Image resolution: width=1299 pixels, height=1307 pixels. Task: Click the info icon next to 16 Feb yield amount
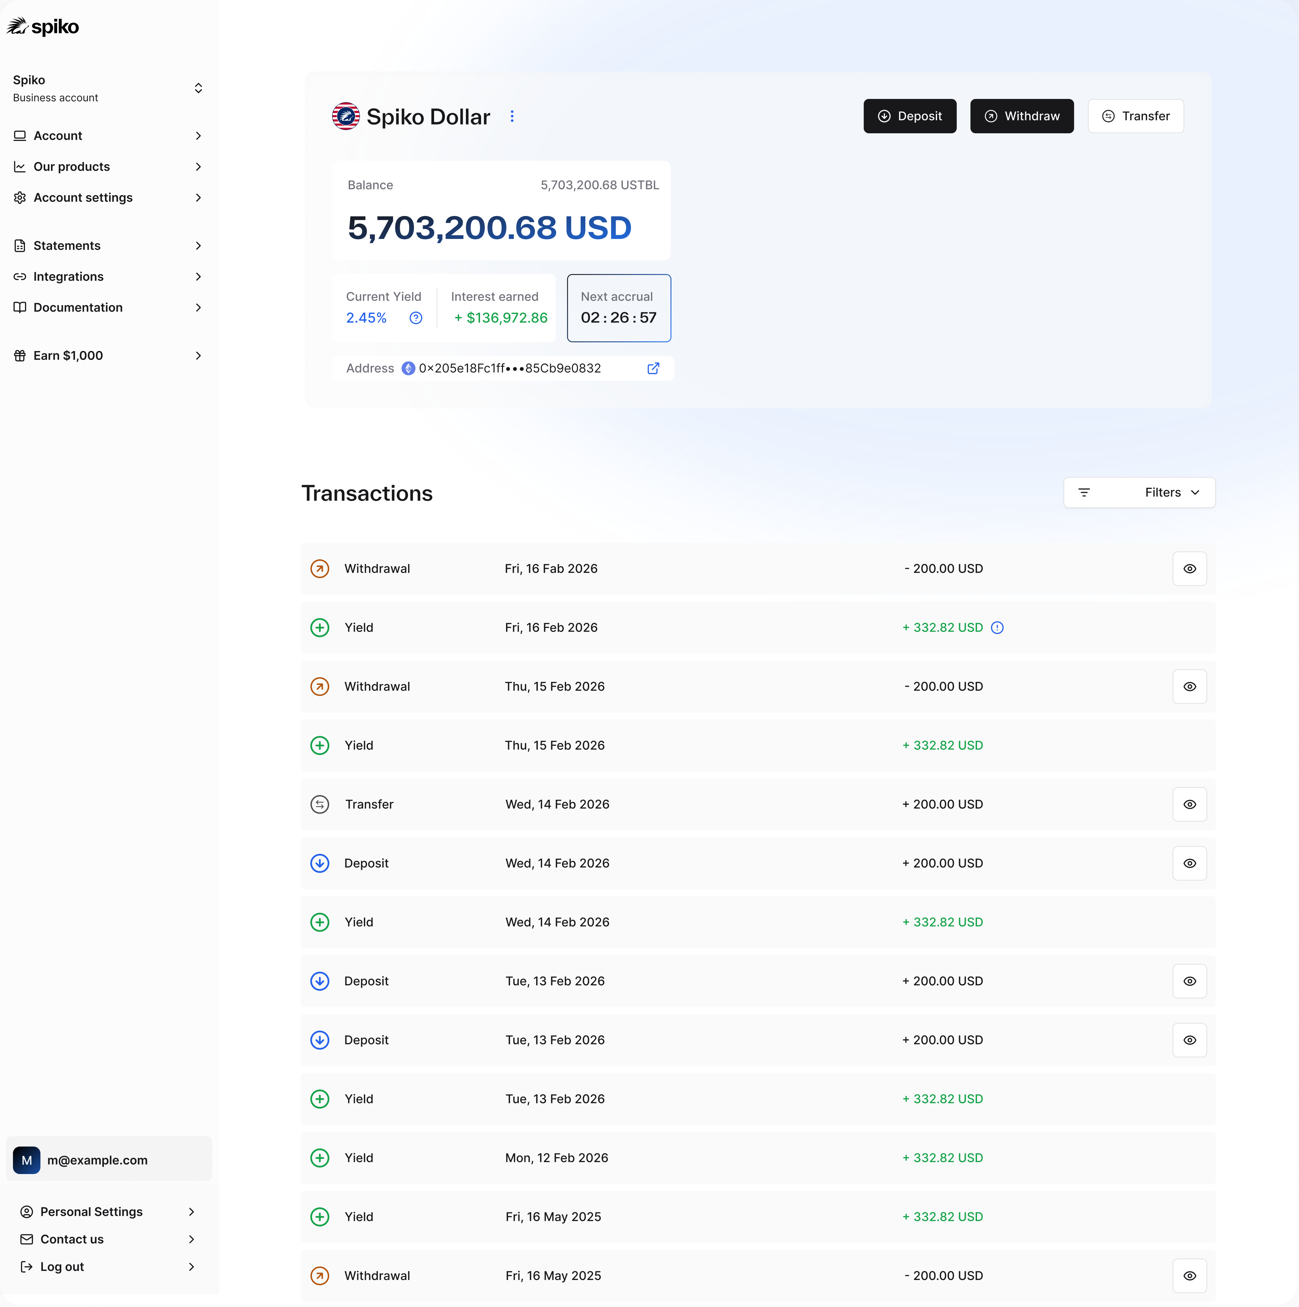coord(997,628)
